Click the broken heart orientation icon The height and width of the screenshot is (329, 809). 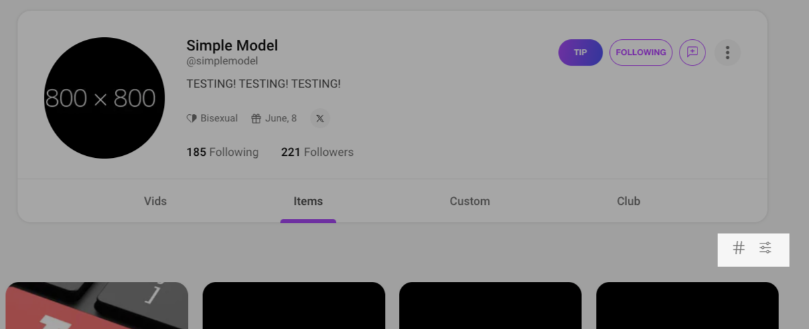pos(192,118)
